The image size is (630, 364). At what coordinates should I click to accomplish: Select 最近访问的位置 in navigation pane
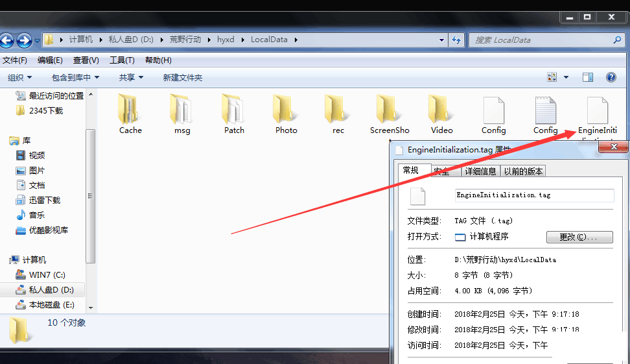49,96
